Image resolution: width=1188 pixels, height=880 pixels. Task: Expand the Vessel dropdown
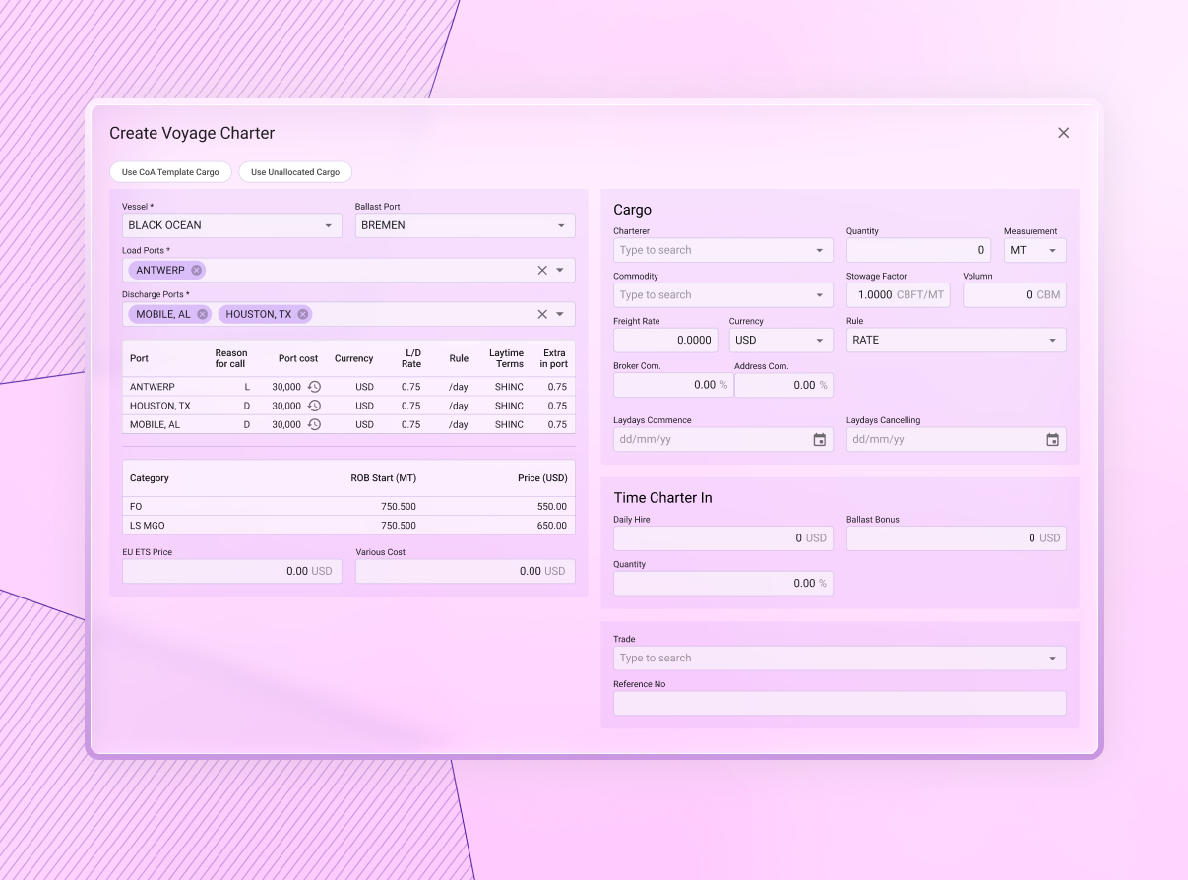click(x=329, y=225)
